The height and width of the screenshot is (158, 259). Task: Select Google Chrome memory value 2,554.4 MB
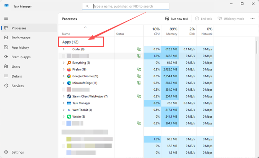click(170, 76)
